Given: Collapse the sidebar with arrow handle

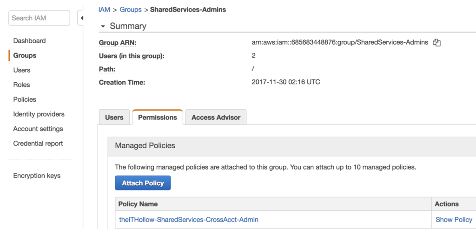Looking at the screenshot, I should coord(82,18).
